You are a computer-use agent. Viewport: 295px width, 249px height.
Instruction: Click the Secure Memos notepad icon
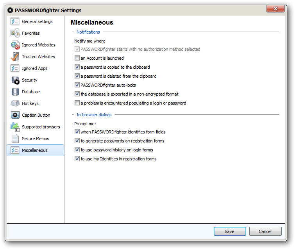pos(15,139)
